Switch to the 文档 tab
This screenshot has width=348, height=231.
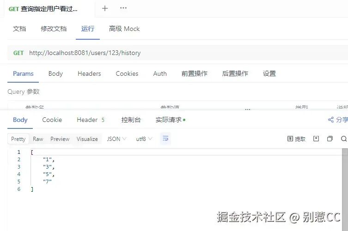point(19,29)
